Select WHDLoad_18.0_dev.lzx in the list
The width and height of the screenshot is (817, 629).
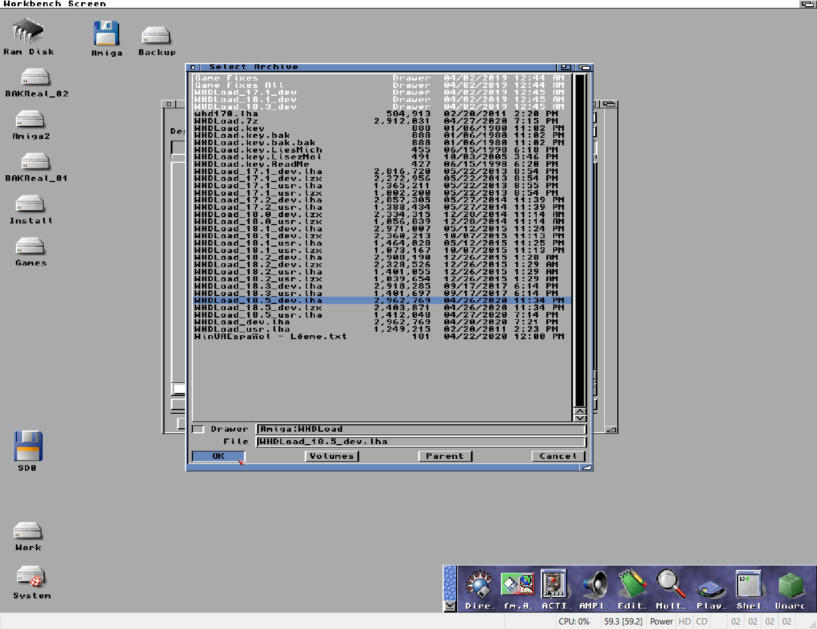tap(381, 215)
